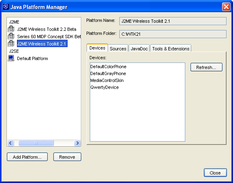This screenshot has width=233, height=183.
Task: Click the platform list scroll left arrow
Action: click(x=11, y=143)
